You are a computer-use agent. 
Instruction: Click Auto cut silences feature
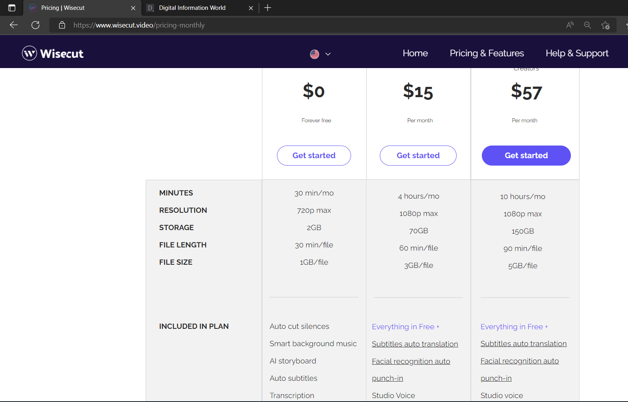299,326
